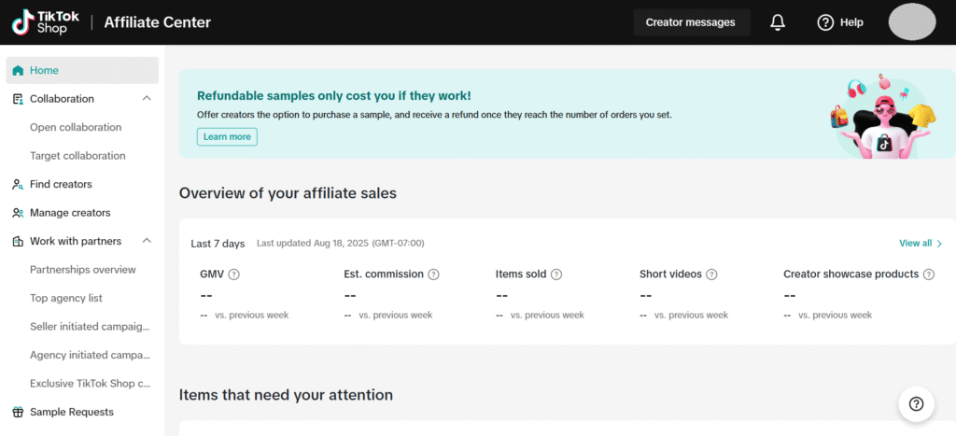
Task: Select Home in the sidebar
Action: (44, 70)
